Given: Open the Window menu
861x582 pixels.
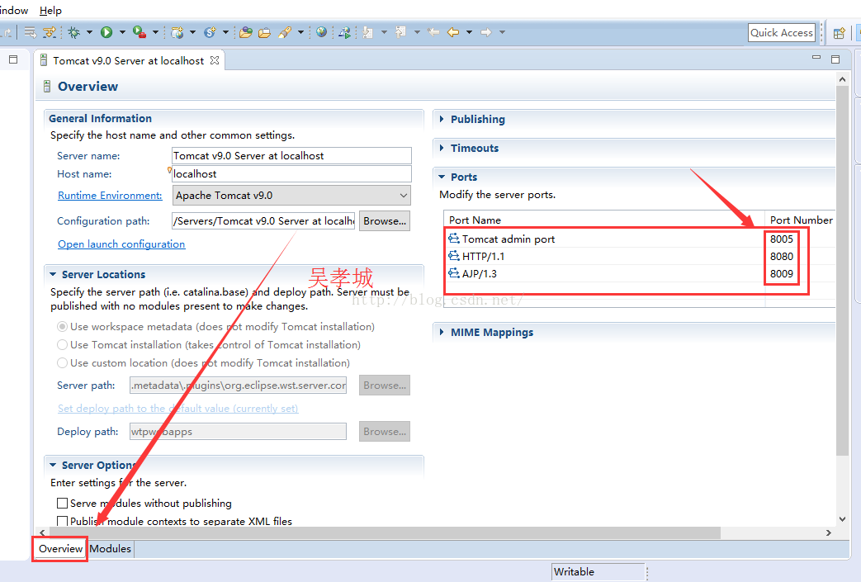Looking at the screenshot, I should pyautogui.click(x=14, y=11).
